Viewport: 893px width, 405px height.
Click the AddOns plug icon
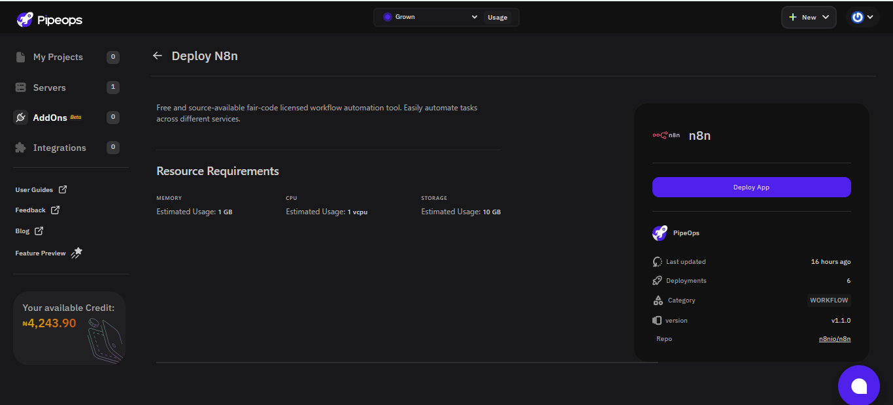[x=20, y=118]
